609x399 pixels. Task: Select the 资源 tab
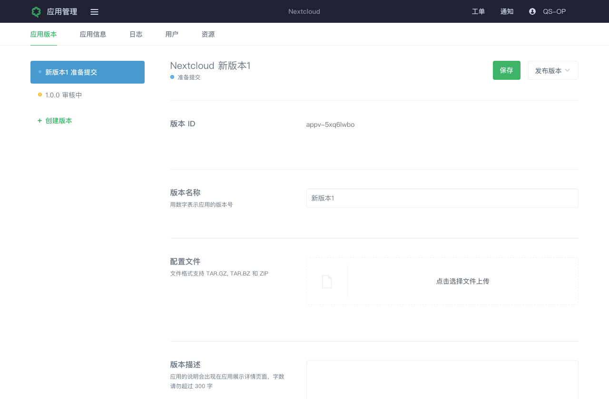click(x=208, y=34)
